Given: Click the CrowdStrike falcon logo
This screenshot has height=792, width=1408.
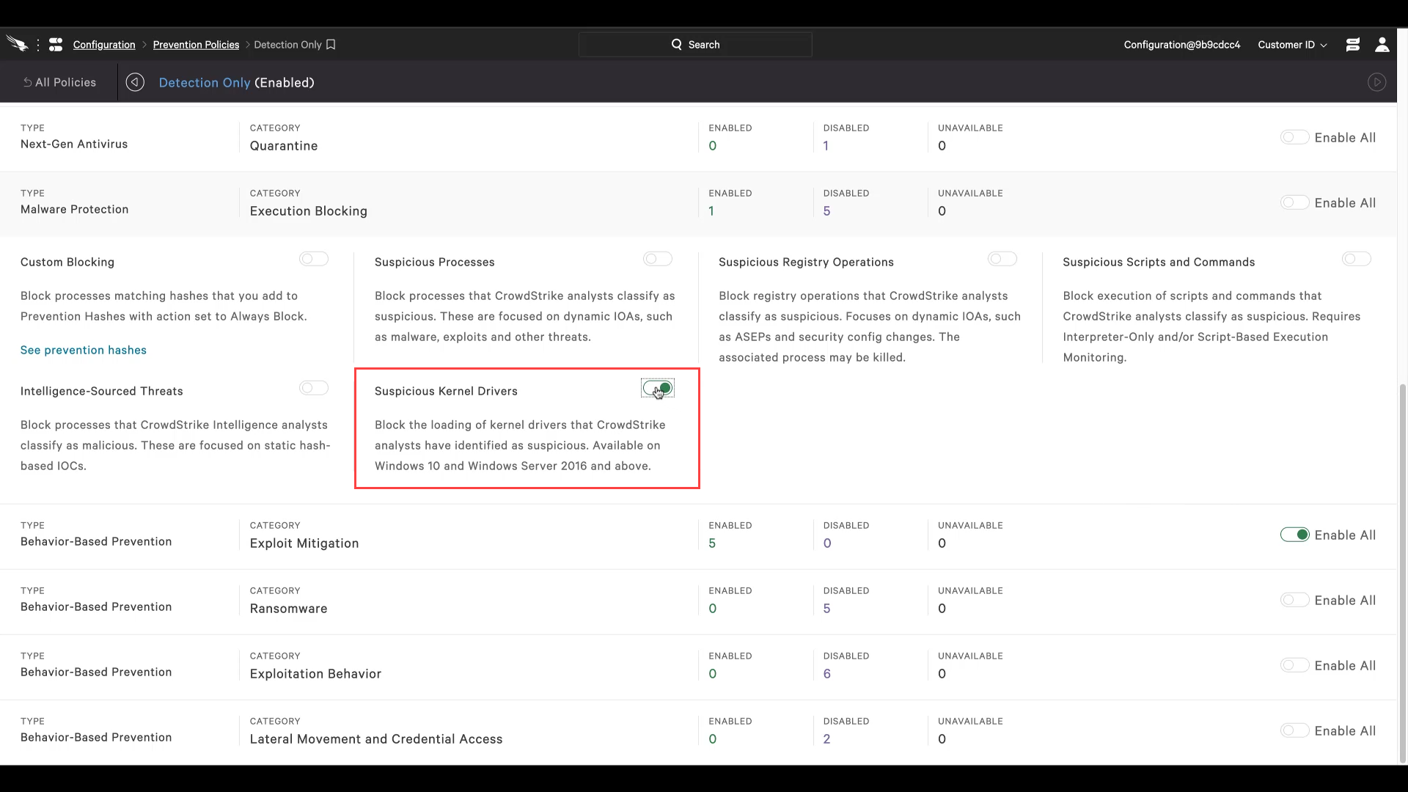Looking at the screenshot, I should tap(17, 44).
